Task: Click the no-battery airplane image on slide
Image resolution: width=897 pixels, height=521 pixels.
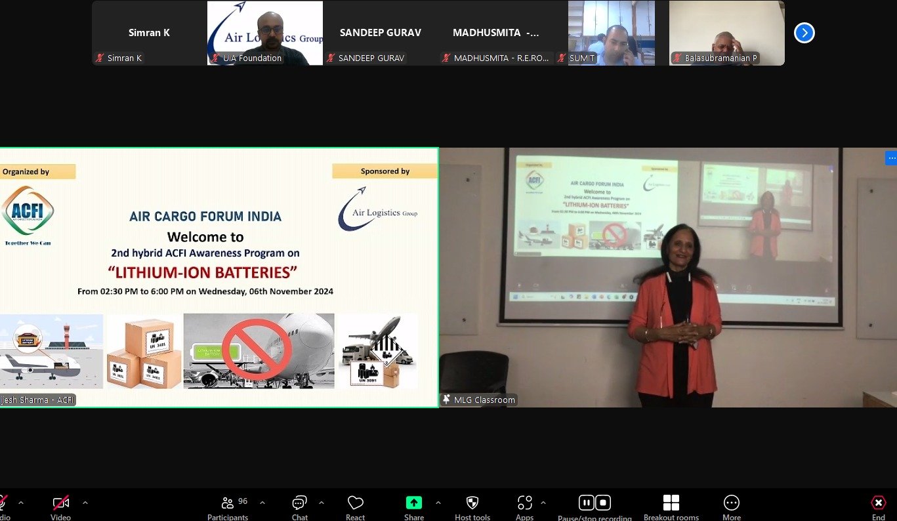Action: tap(259, 351)
